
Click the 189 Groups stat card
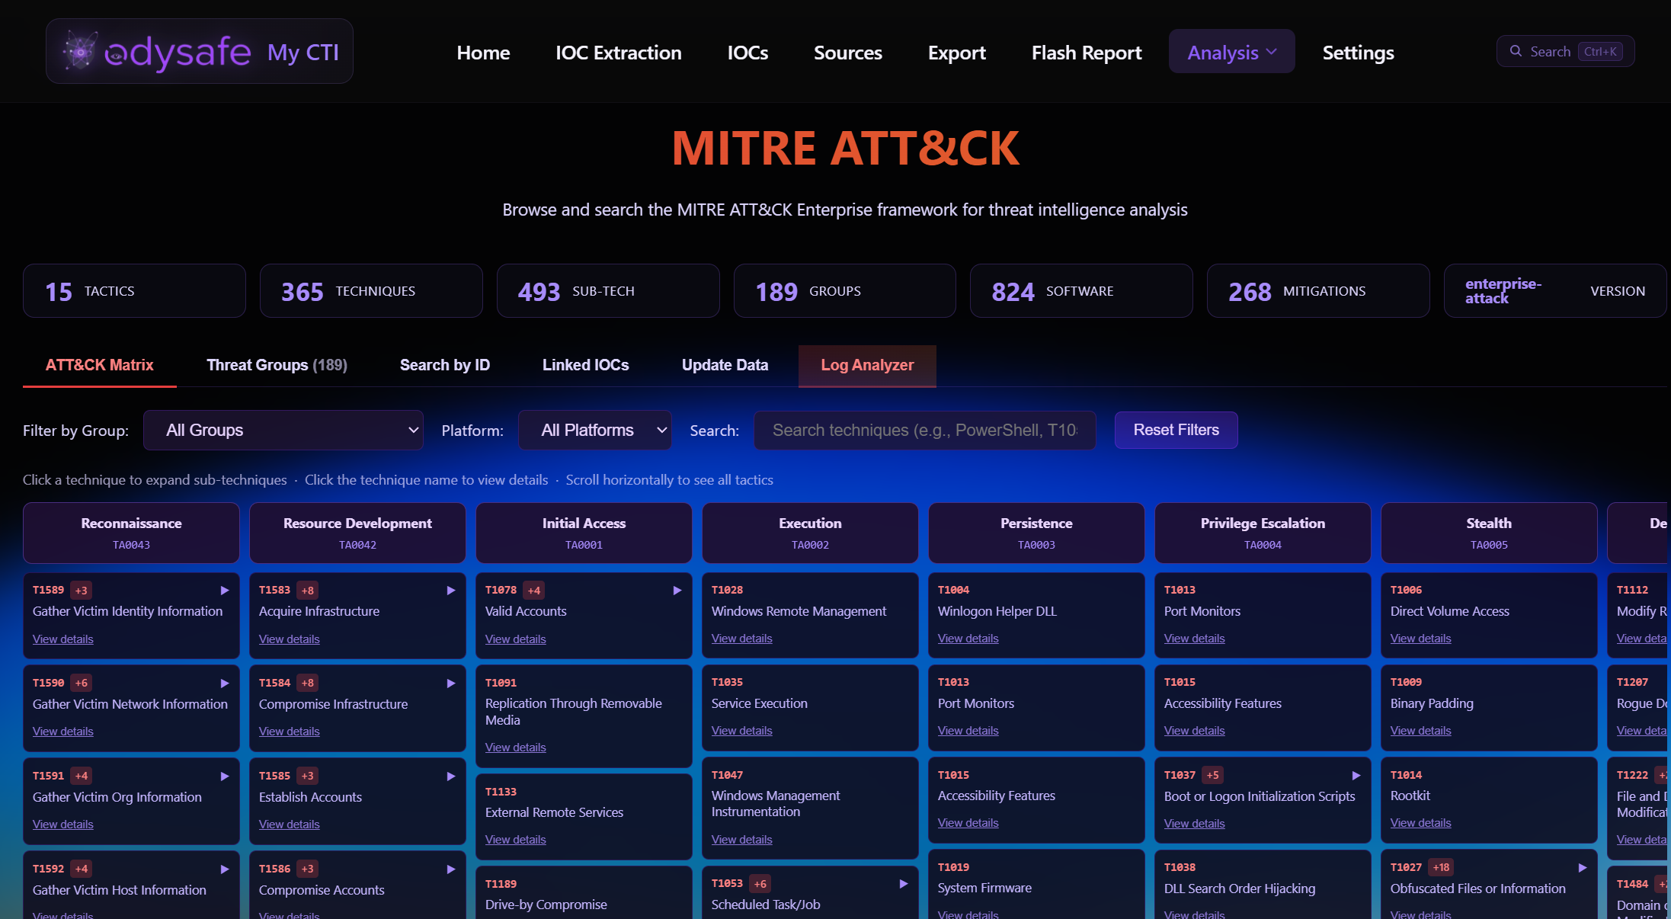(x=844, y=290)
